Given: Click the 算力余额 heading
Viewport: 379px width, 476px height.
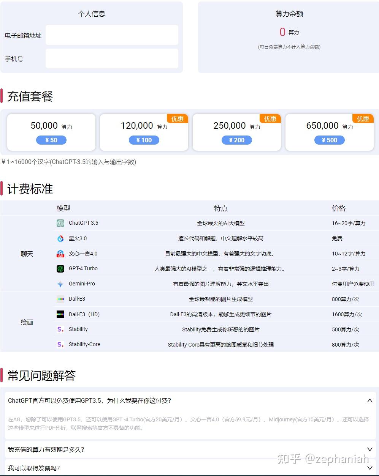Looking at the screenshot, I should [289, 14].
